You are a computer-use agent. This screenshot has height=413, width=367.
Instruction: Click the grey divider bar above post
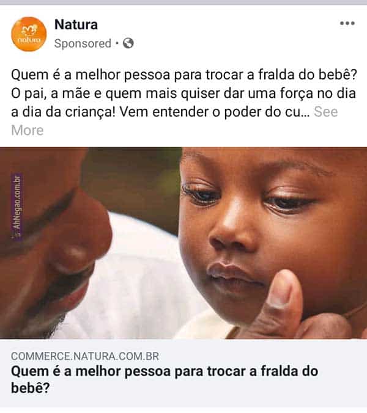click(183, 2)
